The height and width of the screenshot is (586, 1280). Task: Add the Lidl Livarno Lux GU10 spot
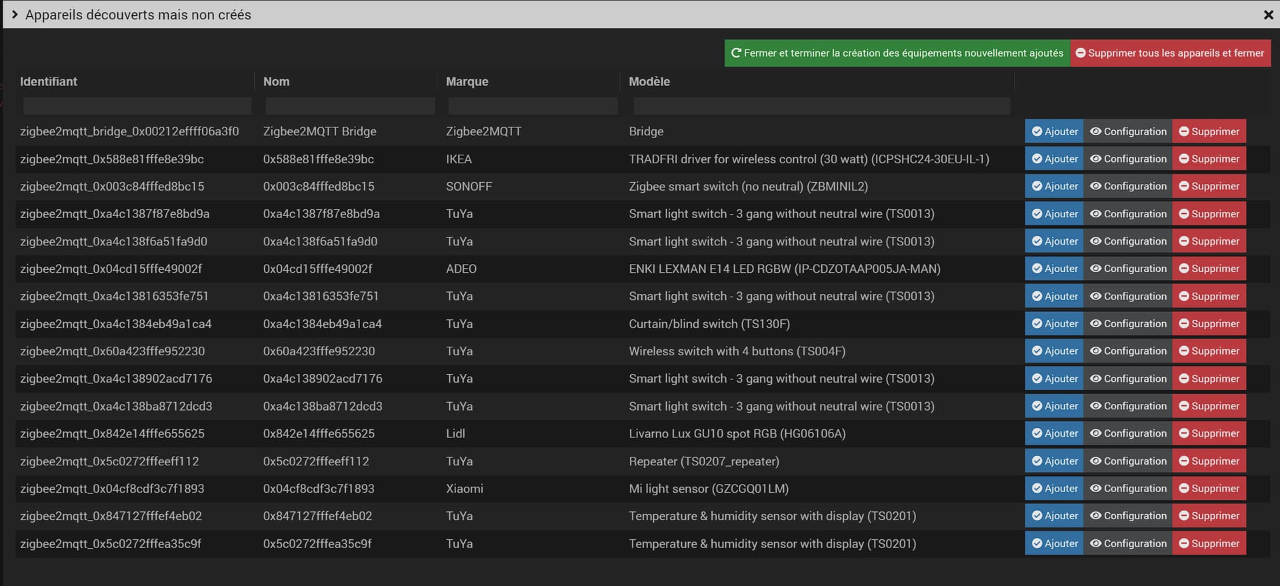point(1054,433)
